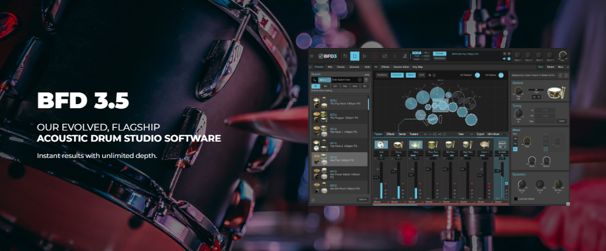
Task: Toggle the Audience view button
Action: click(382, 75)
